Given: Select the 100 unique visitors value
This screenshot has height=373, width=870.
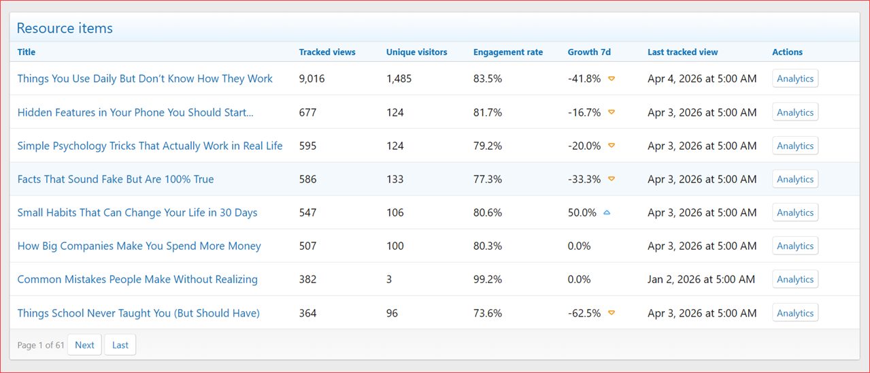Looking at the screenshot, I should coord(395,246).
